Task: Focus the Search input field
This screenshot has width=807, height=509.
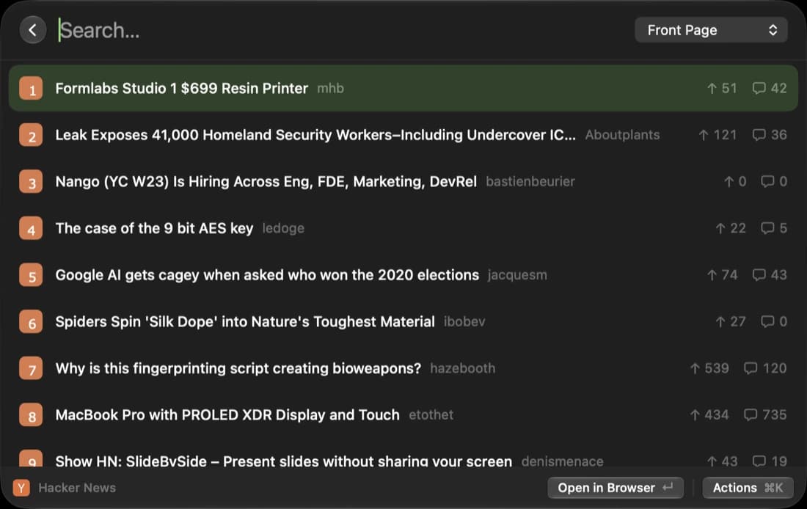Action: coord(340,30)
